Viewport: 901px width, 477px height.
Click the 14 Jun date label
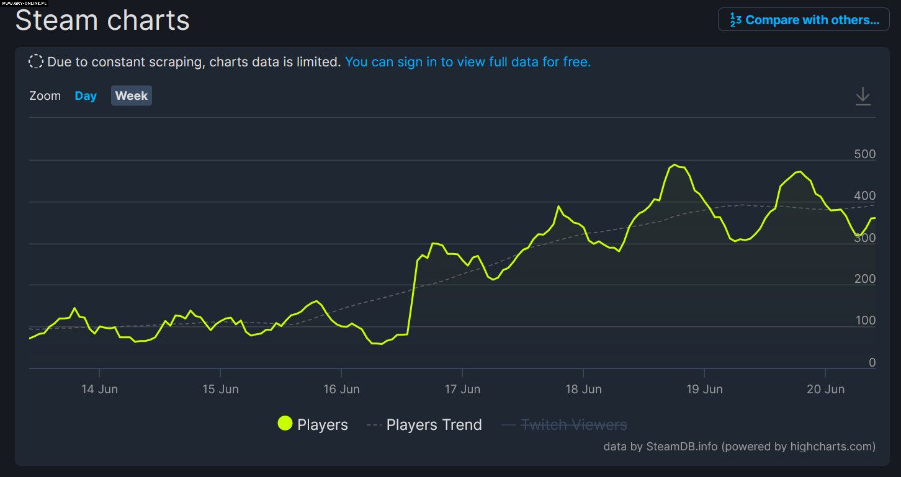(99, 389)
